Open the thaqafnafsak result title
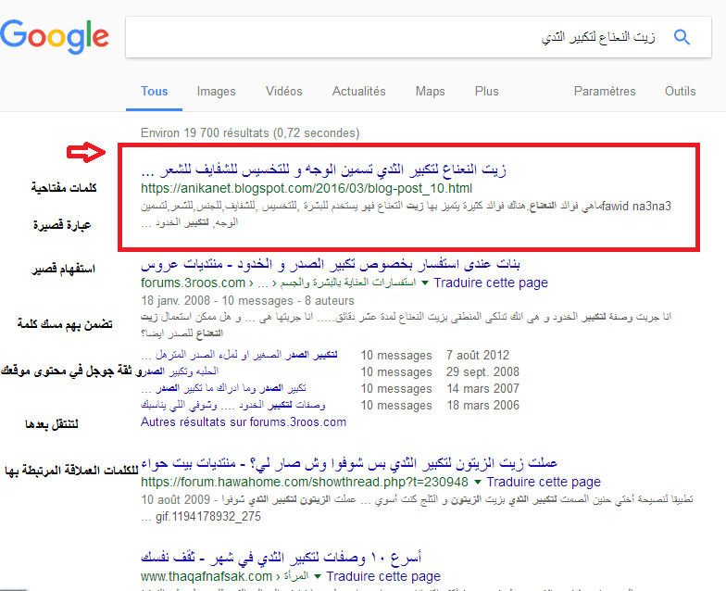This screenshot has width=726, height=591. 282,558
